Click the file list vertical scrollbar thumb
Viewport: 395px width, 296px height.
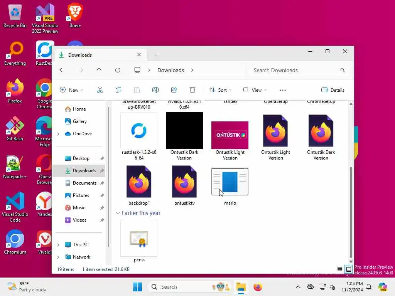coord(351,212)
